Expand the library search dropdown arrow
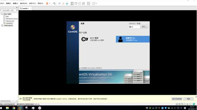 (17, 11)
